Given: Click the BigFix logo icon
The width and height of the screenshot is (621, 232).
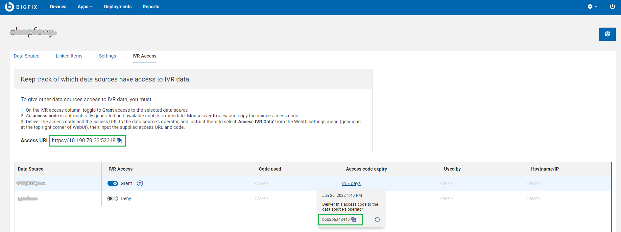Looking at the screenshot, I should coord(10,7).
